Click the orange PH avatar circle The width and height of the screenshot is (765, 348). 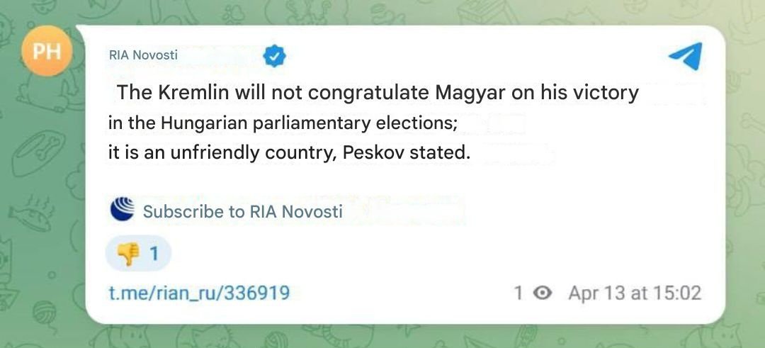tap(47, 50)
